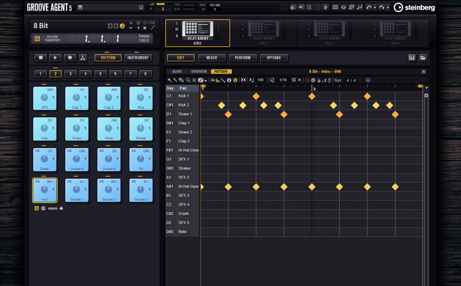Viewport: 461px width, 286px height.
Task: Open the PERFORM page
Action: pos(242,58)
